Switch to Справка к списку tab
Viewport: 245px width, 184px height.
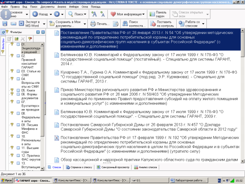[x=79, y=167]
